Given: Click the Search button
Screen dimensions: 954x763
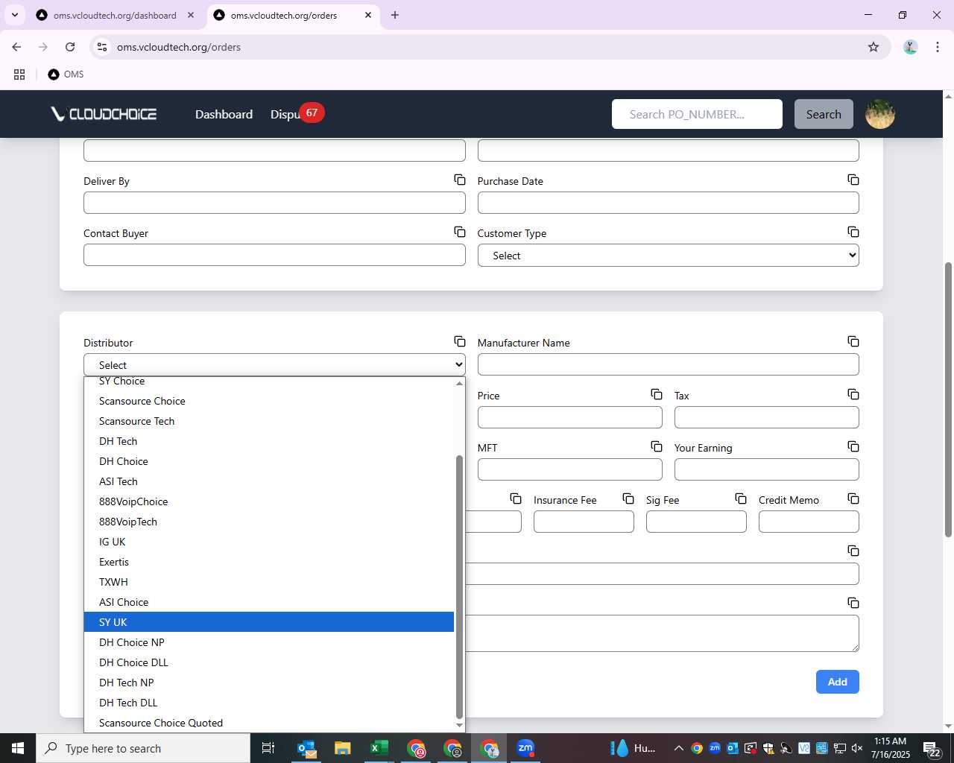Looking at the screenshot, I should pos(824,114).
